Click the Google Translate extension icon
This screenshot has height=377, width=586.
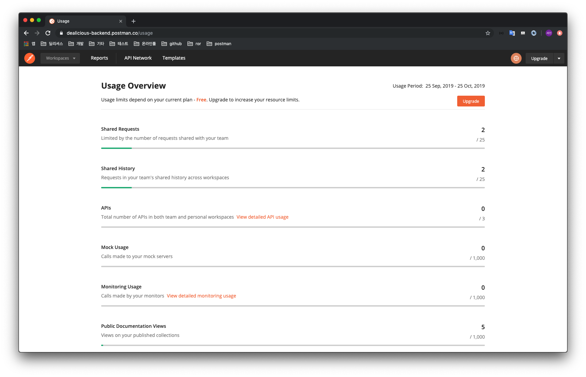point(512,33)
